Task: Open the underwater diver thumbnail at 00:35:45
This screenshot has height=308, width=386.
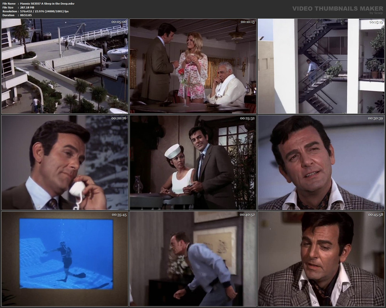Action: coord(65,259)
